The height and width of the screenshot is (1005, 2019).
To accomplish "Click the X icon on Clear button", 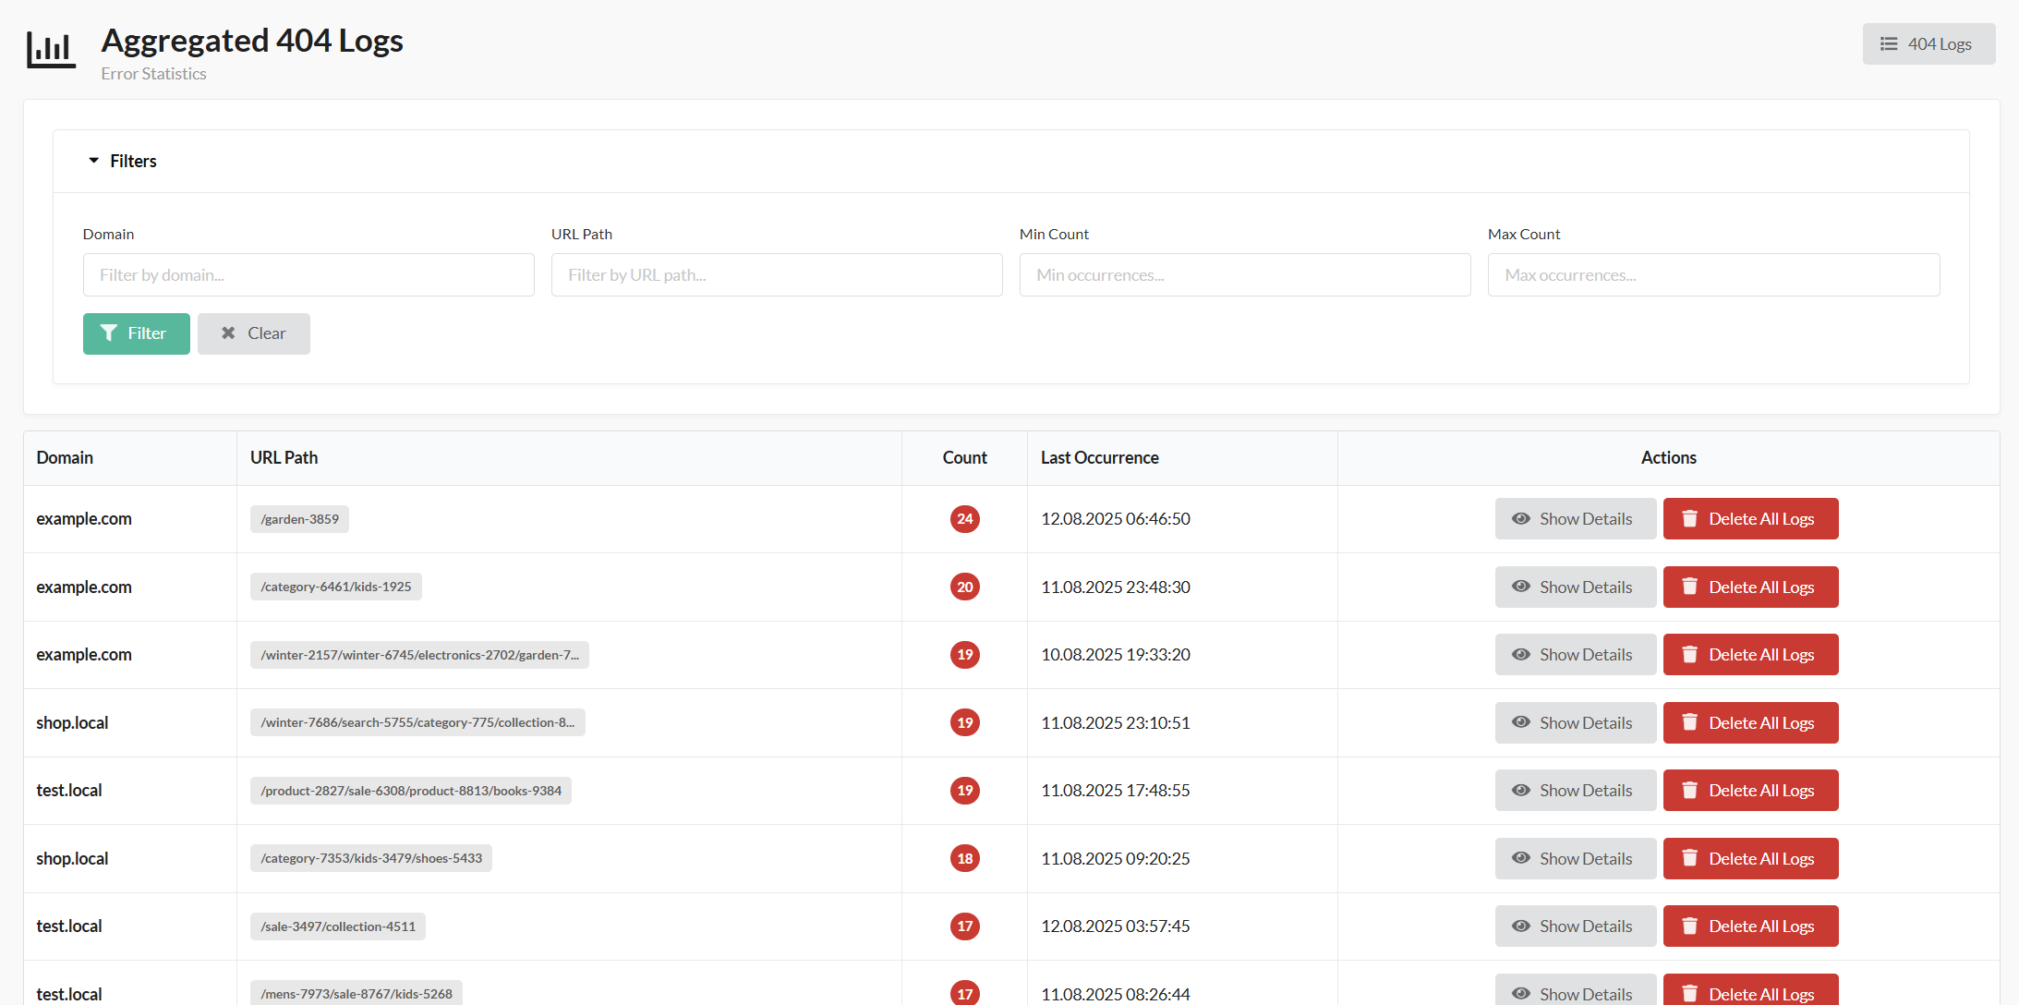I will [x=228, y=333].
